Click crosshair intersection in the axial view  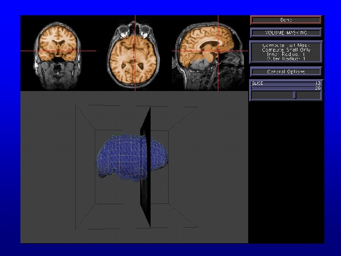pos(135,50)
